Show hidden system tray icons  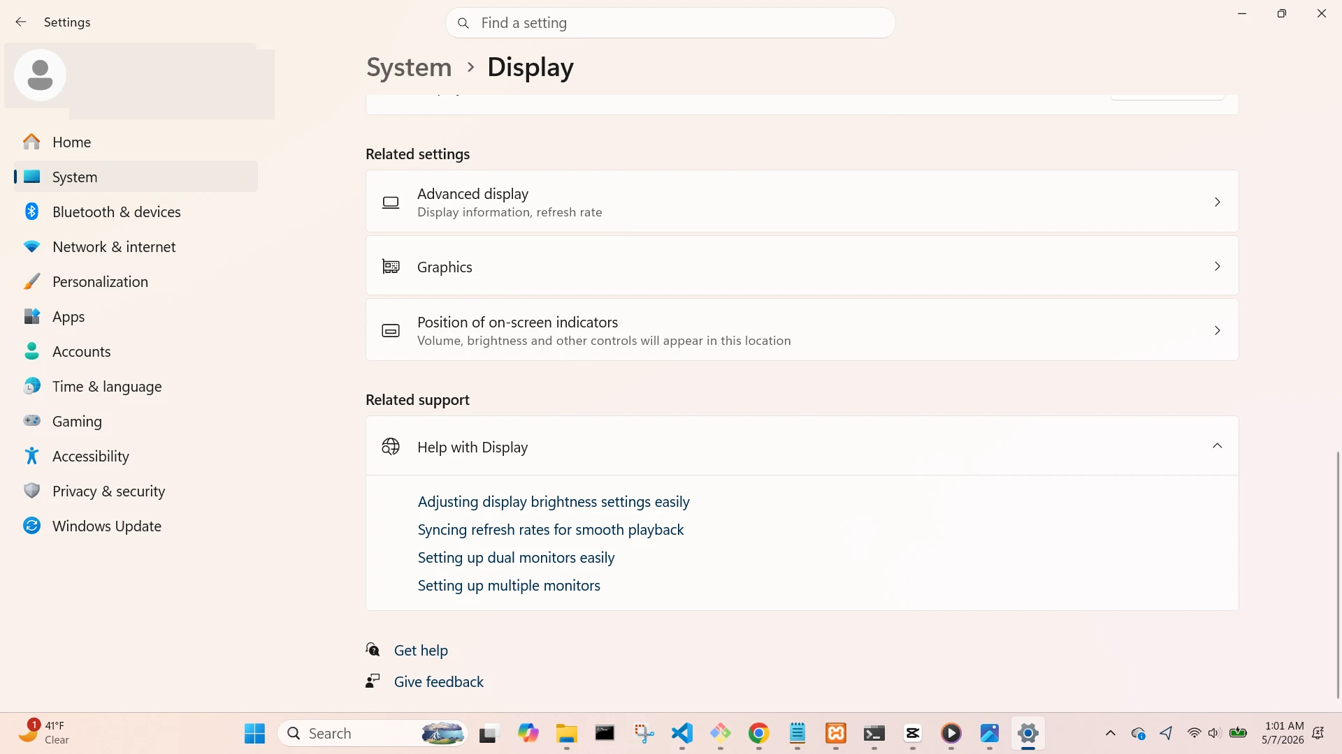point(1110,733)
